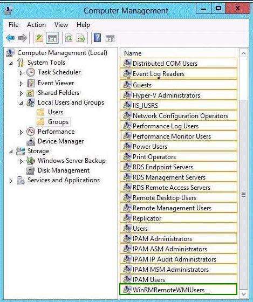Expand the Task Scheduler node
Image resolution: width=253 pixels, height=302 pixels.
[x=21, y=73]
